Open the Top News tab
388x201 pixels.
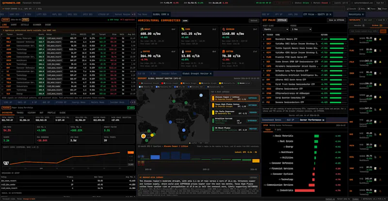(x=143, y=15)
